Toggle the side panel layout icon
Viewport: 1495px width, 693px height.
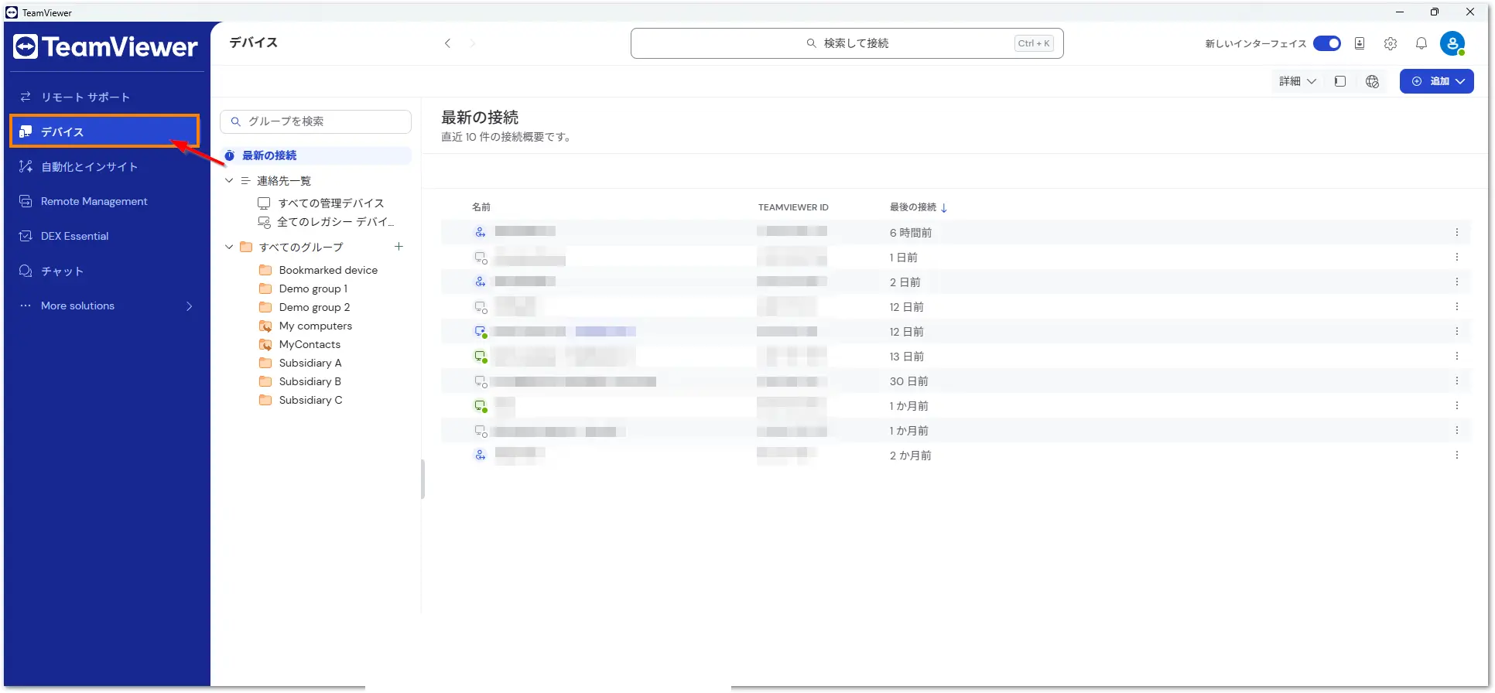[x=1340, y=81]
